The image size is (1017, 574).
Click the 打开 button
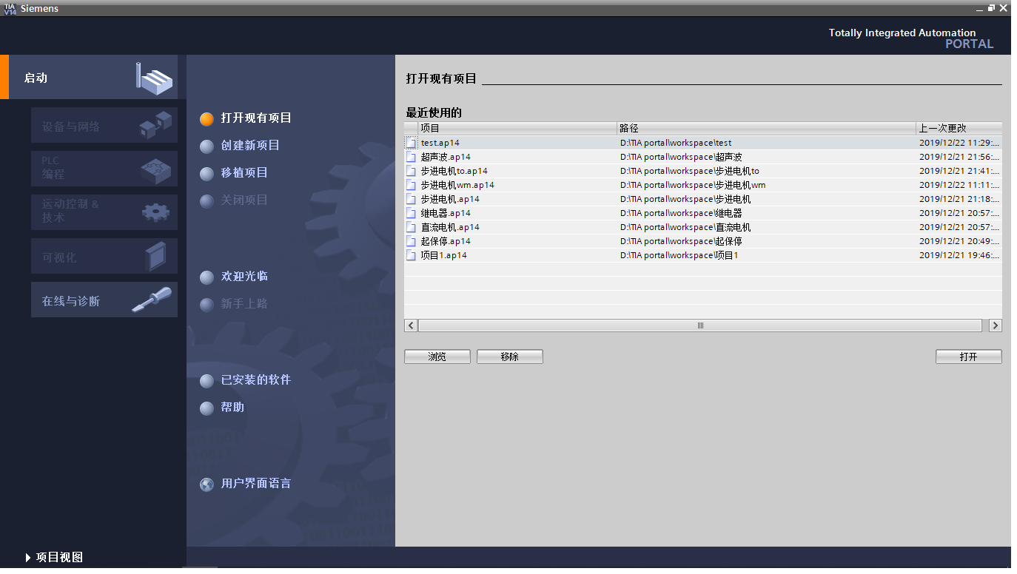tap(969, 357)
